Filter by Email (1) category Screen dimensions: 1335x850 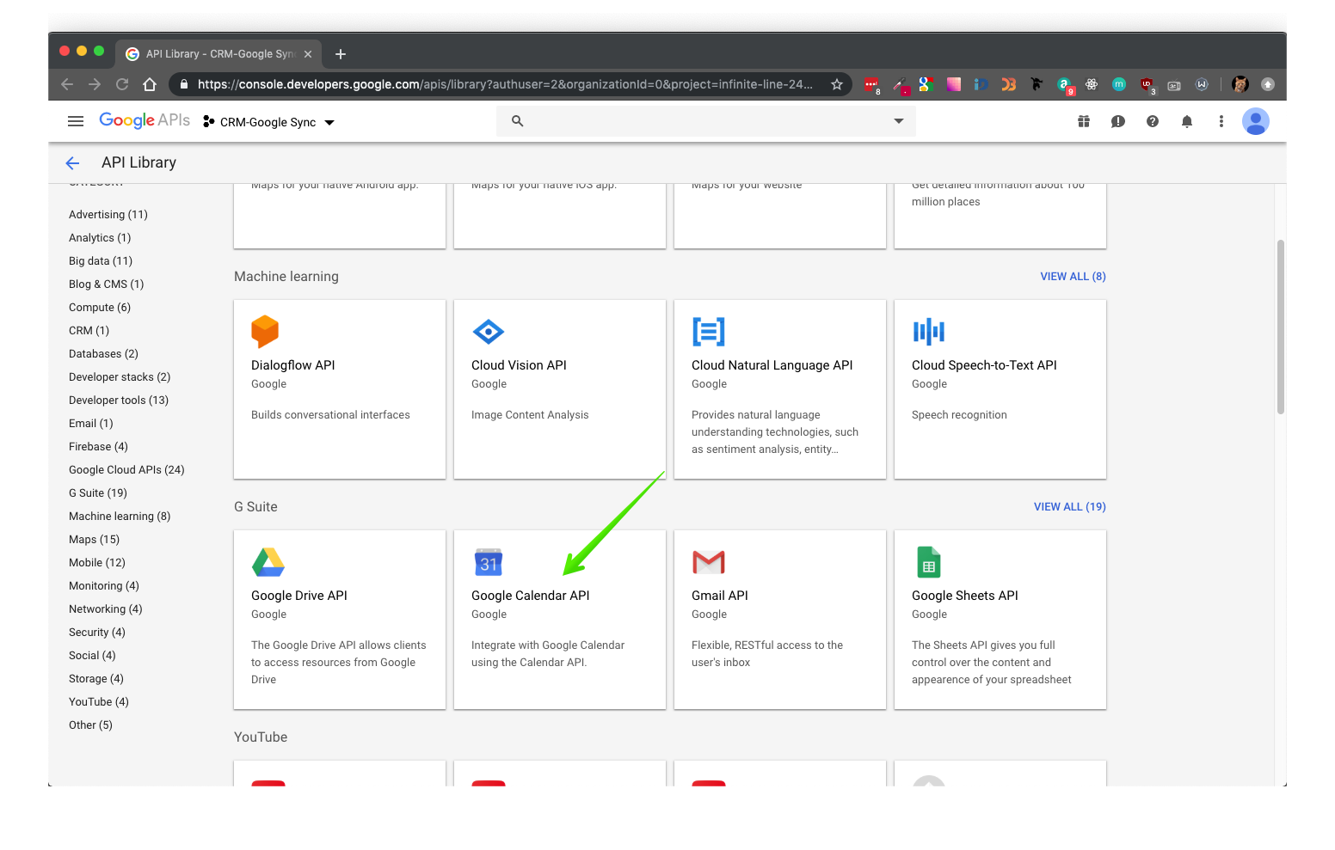[x=91, y=424]
